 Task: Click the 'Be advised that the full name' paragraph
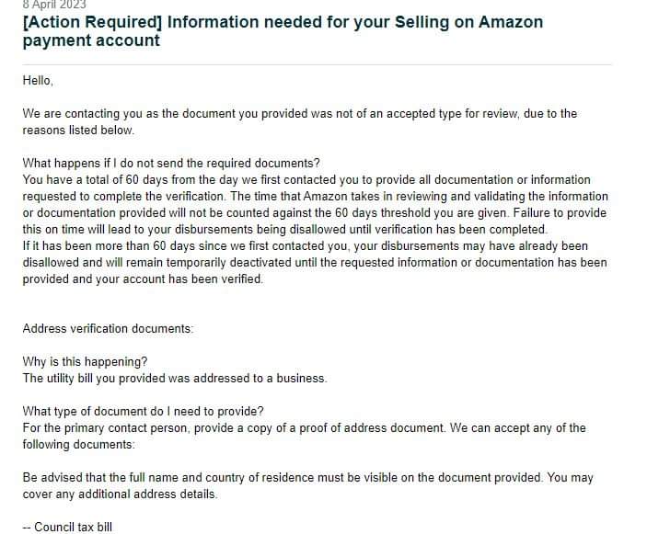pyautogui.click(x=307, y=486)
